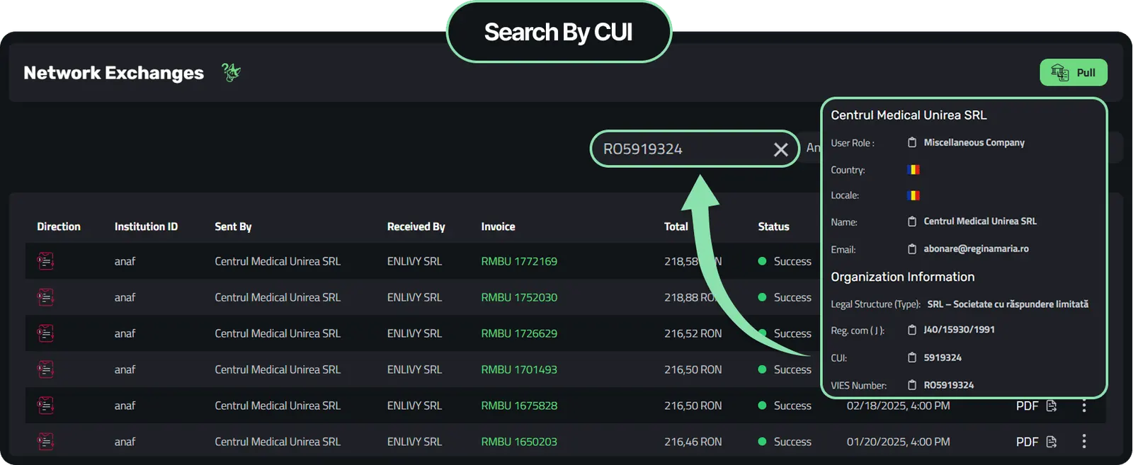
Task: Click Success status in RMBU 1650203 row
Action: 785,442
